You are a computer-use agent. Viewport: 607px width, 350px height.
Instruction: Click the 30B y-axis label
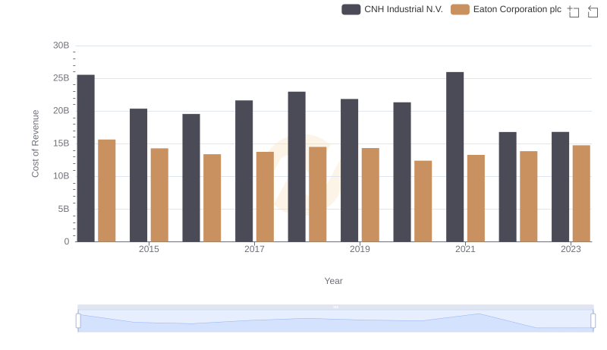point(61,46)
